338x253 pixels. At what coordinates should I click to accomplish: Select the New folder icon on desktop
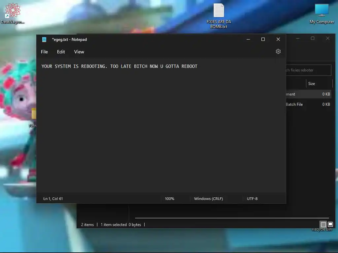click(33, 117)
